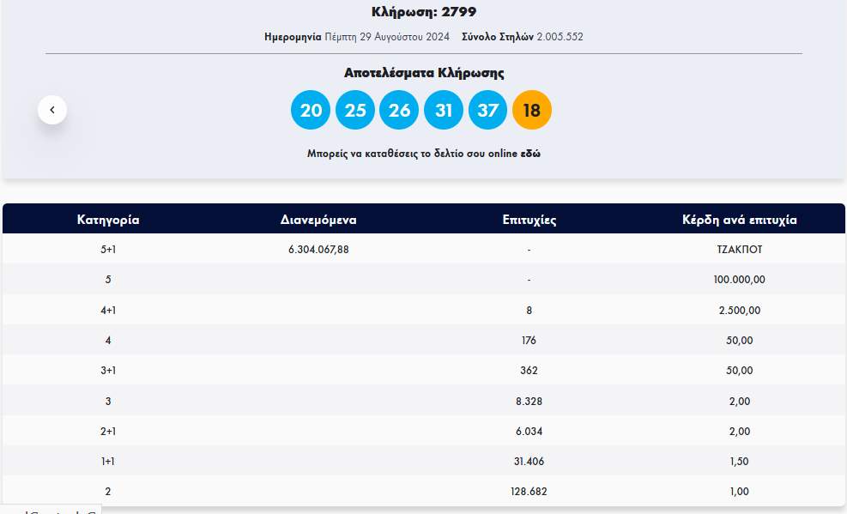Click the 'Κέρδη ανά επιτυχία' column header

pyautogui.click(x=738, y=220)
